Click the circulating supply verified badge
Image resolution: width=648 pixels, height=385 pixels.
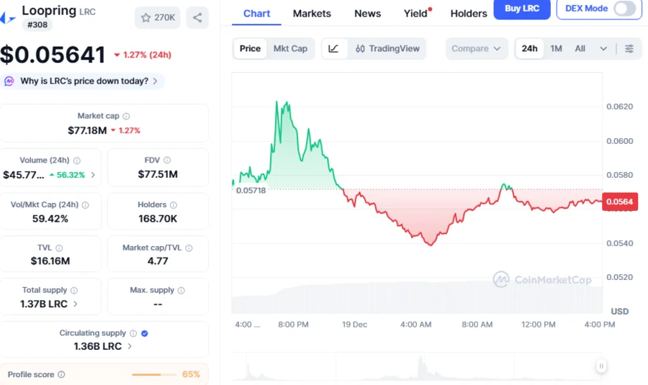pyautogui.click(x=145, y=333)
